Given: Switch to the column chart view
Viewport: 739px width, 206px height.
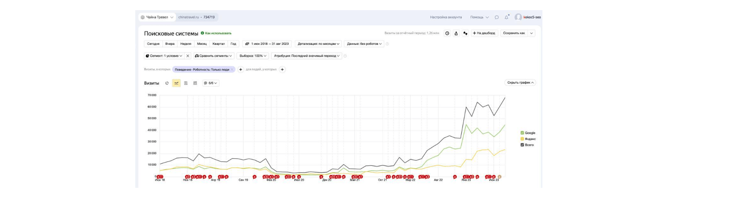Looking at the screenshot, I should [195, 83].
